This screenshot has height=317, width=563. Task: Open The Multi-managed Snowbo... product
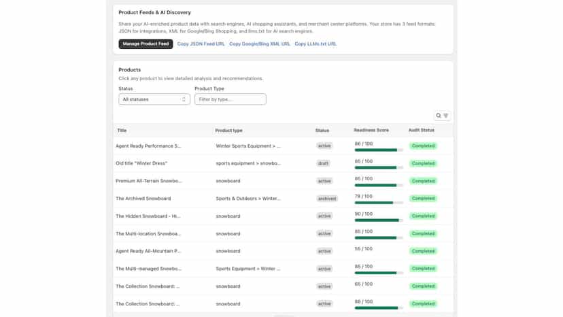[149, 269]
